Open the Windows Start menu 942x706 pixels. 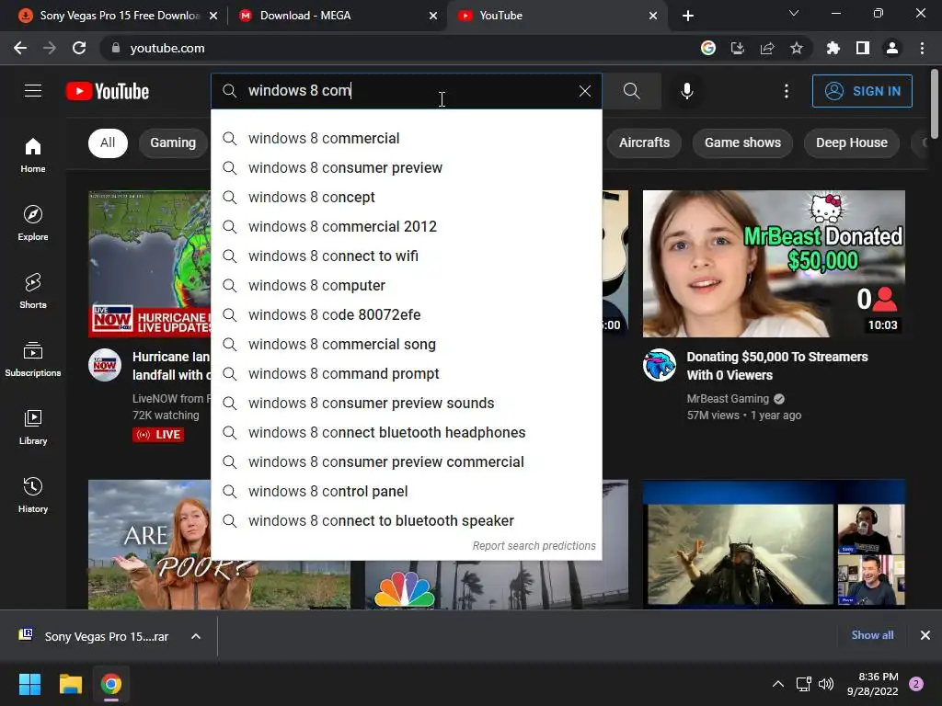click(x=29, y=684)
